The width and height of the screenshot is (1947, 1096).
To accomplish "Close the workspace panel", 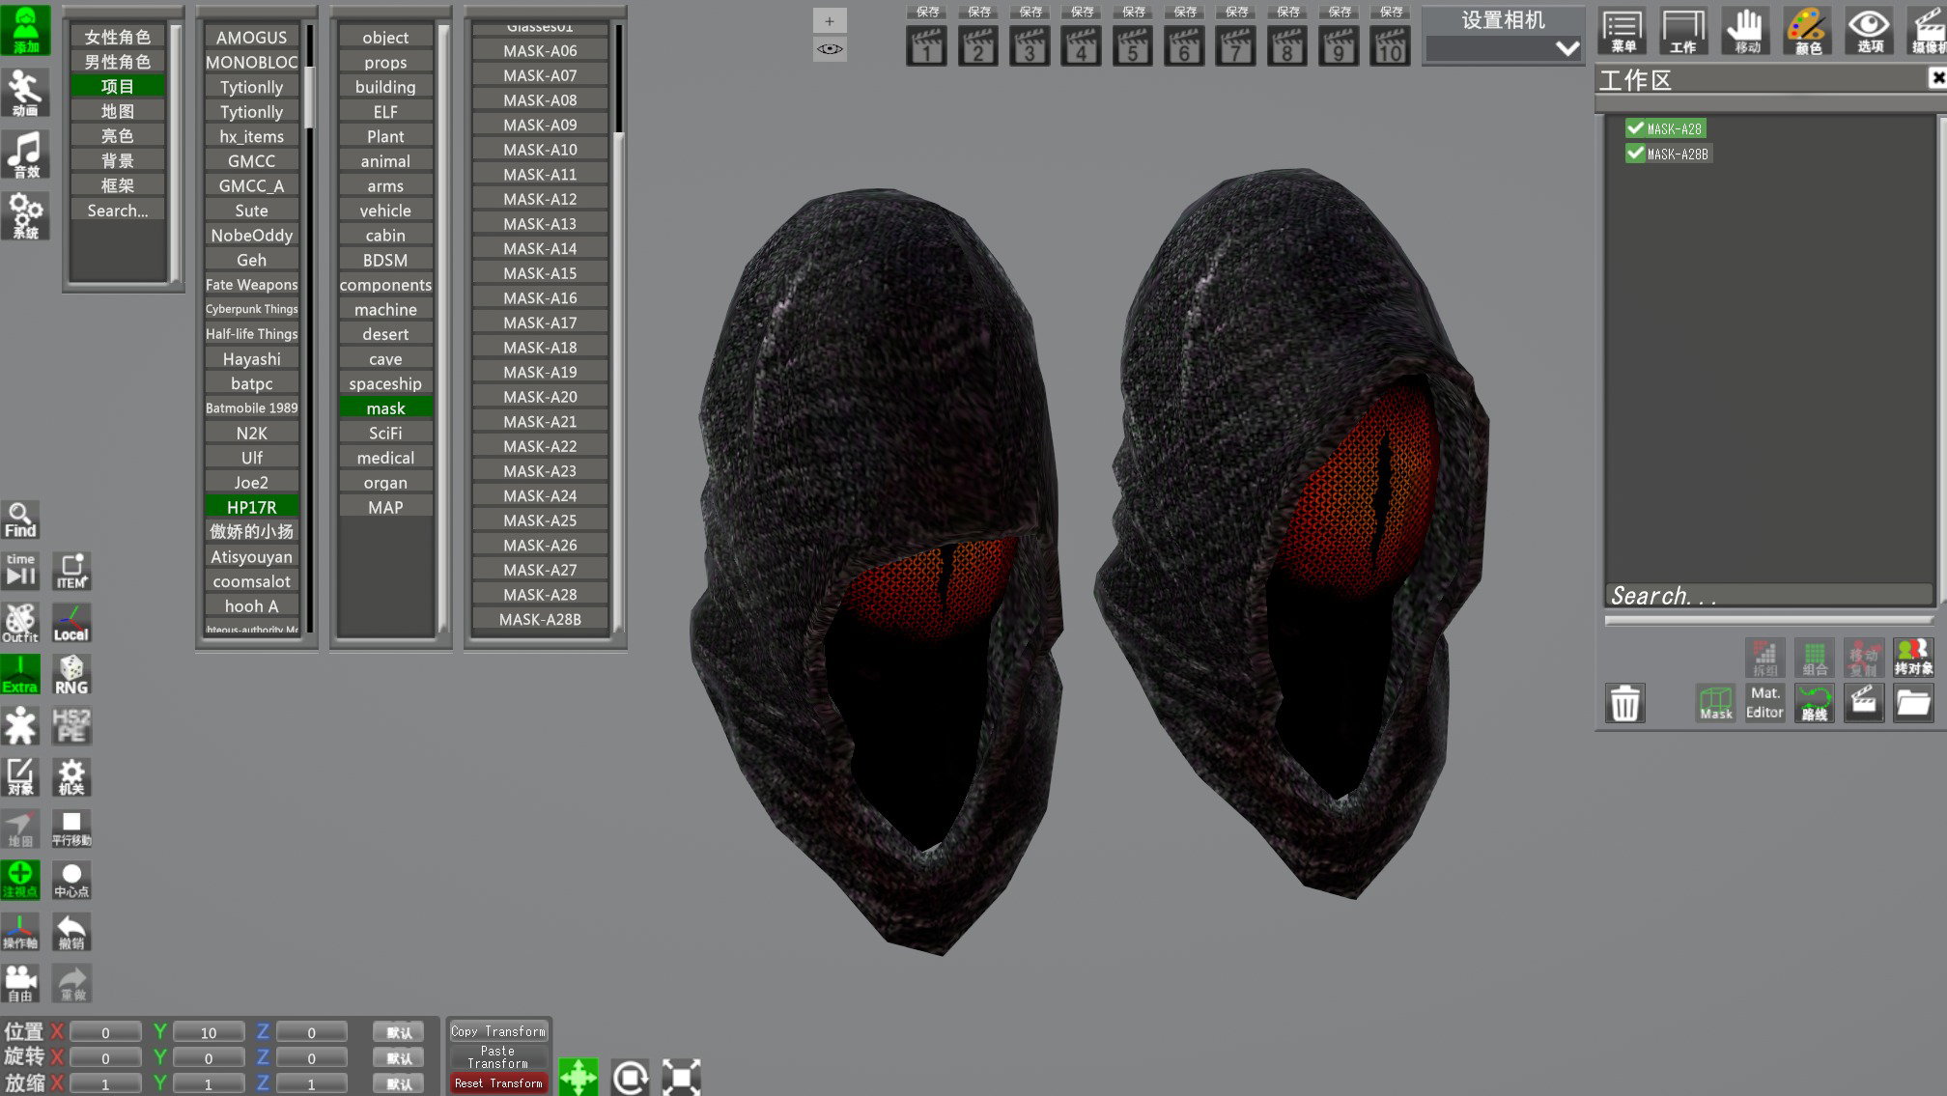I will (x=1937, y=77).
